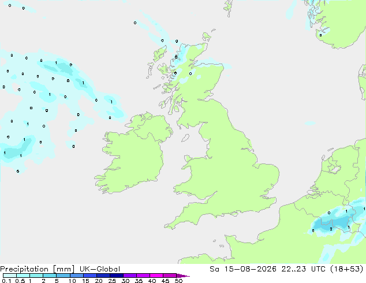This screenshot has width=366, height=283.
Task: Select the 2–5 mm legend color swatch
Action: (x=50, y=275)
